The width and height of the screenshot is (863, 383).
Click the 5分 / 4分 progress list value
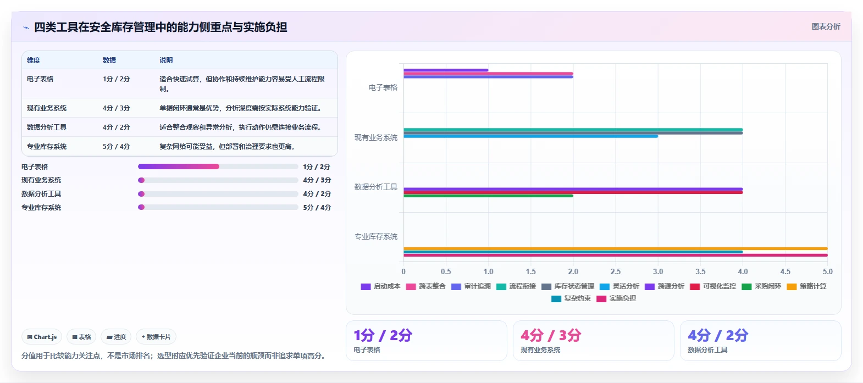317,208
